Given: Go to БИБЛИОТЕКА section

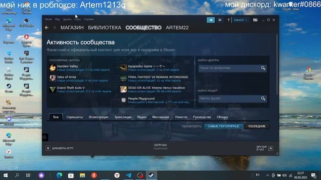Looking at the screenshot, I should (105, 27).
